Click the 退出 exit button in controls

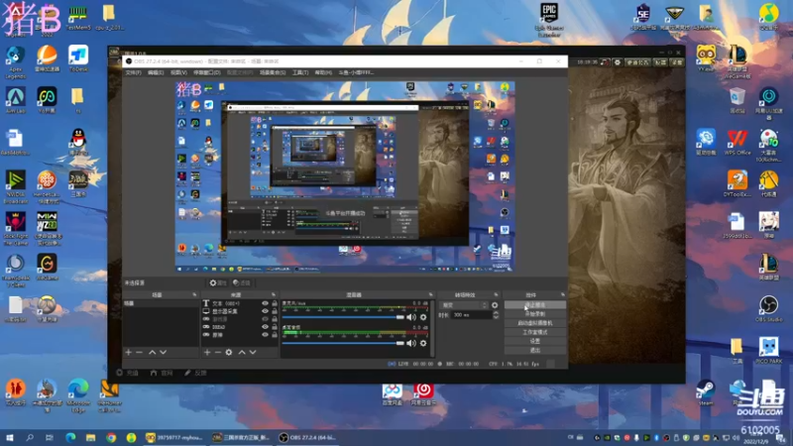[x=535, y=350]
